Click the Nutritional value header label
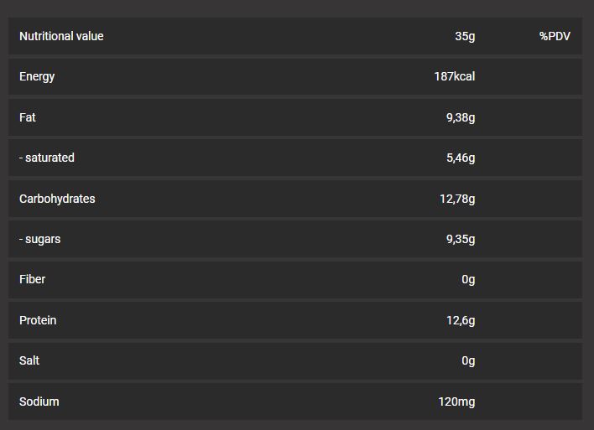594x430 pixels. 61,36
